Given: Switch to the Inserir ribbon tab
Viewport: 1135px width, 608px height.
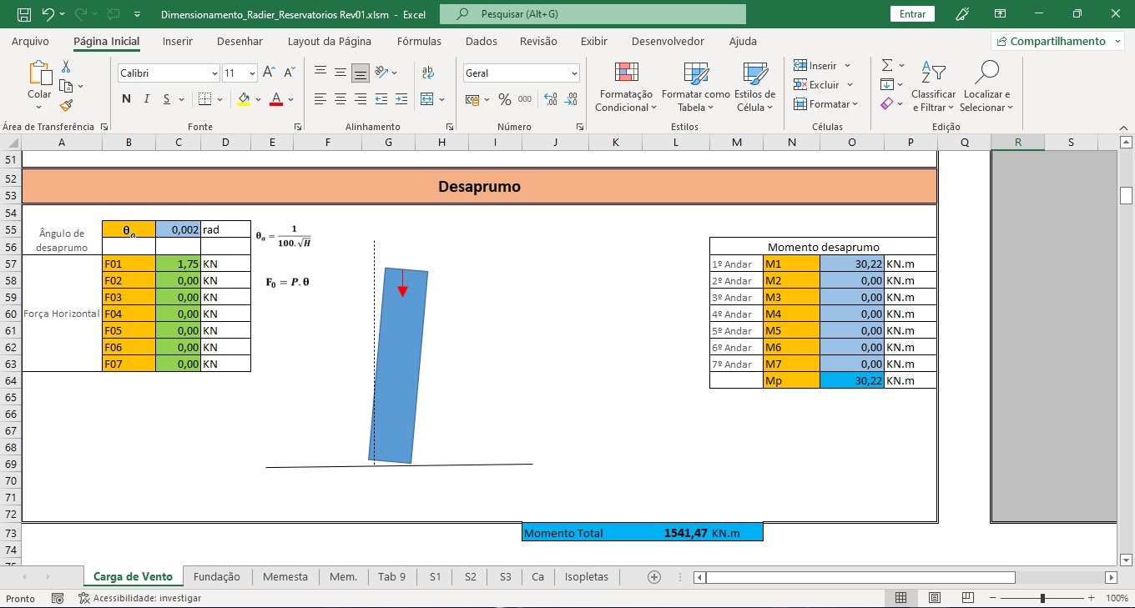Looking at the screenshot, I should [x=178, y=41].
